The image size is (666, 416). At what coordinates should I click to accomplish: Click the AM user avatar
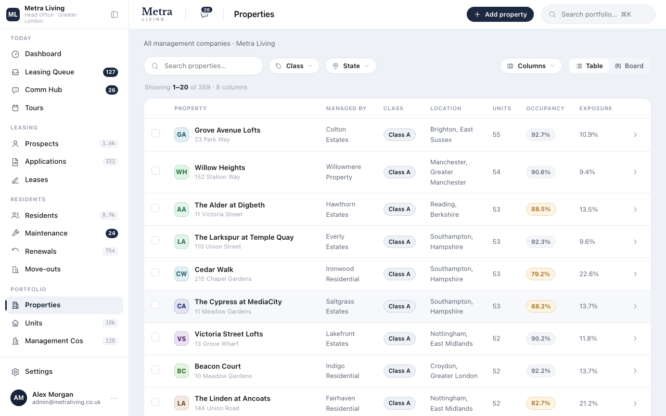click(19, 398)
